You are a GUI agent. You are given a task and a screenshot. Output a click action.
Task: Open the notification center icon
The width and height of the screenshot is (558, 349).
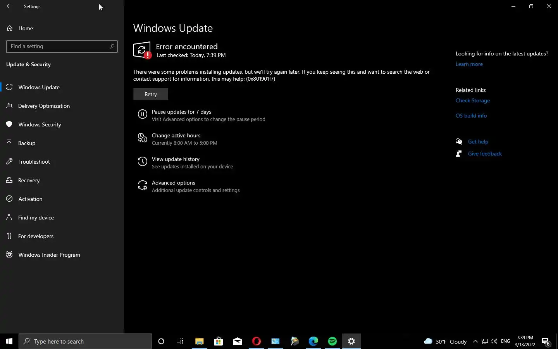(x=546, y=342)
